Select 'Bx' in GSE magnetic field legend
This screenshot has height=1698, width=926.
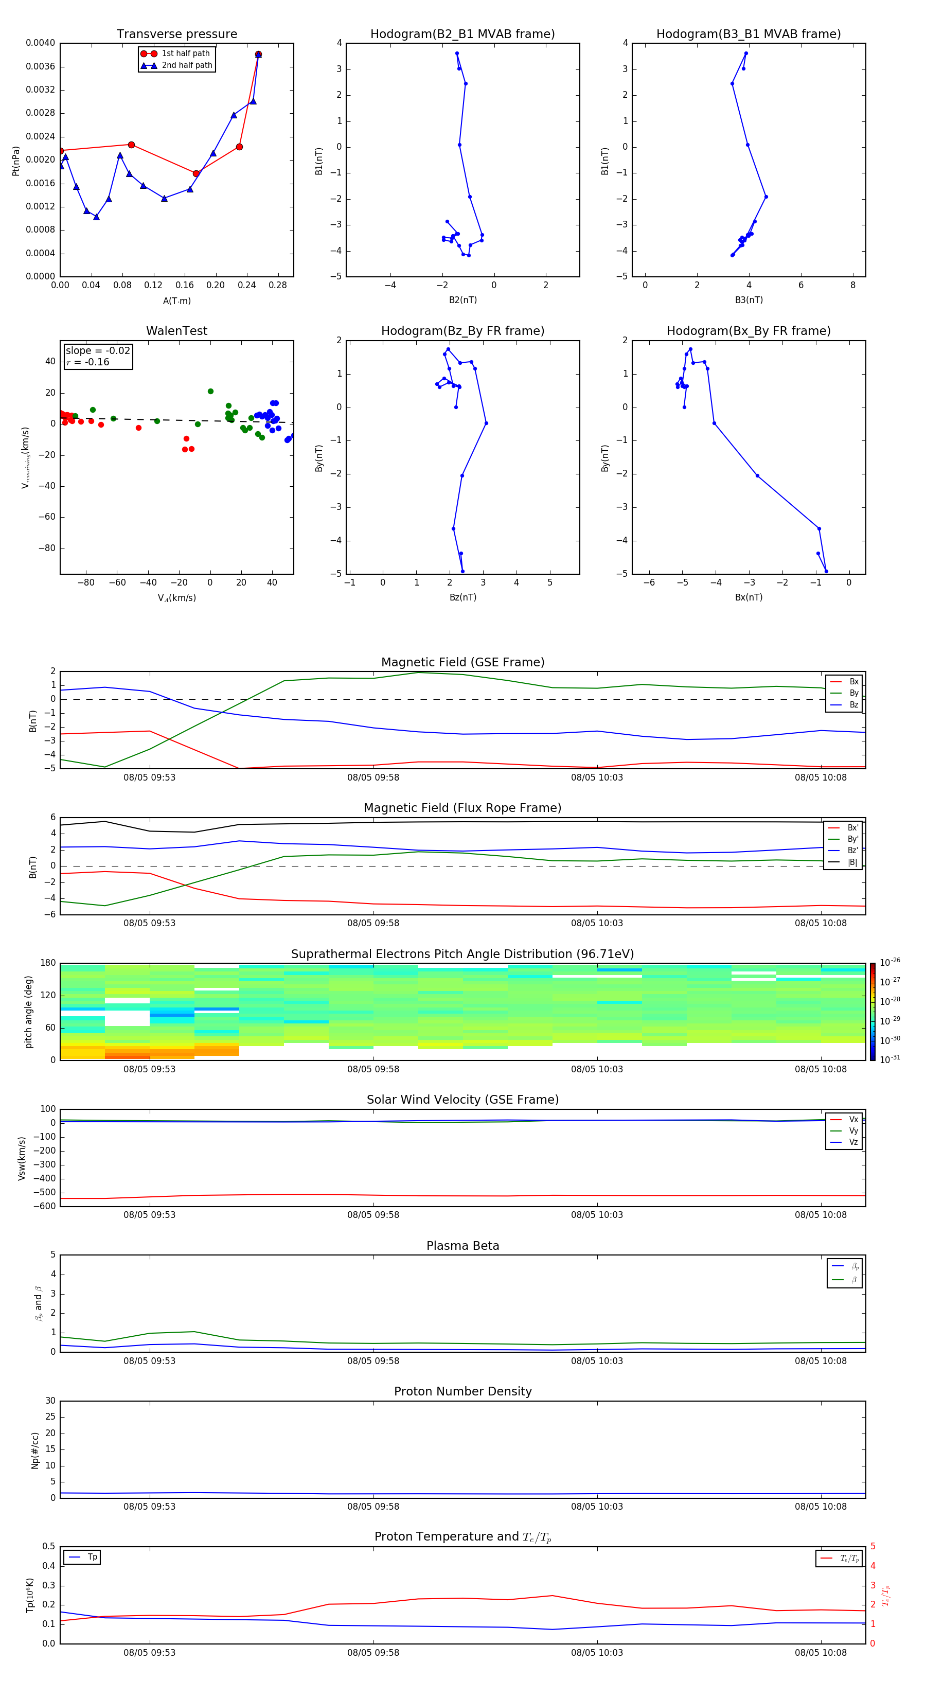point(844,682)
